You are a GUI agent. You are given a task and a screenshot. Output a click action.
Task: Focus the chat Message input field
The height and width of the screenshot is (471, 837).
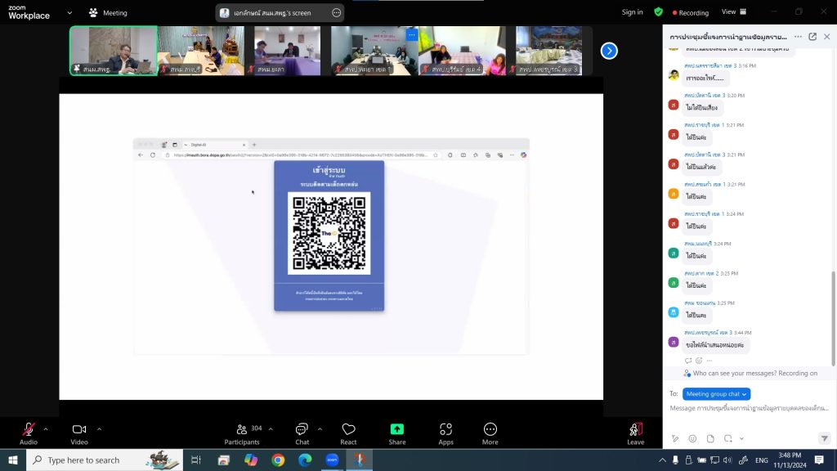pyautogui.click(x=750, y=409)
